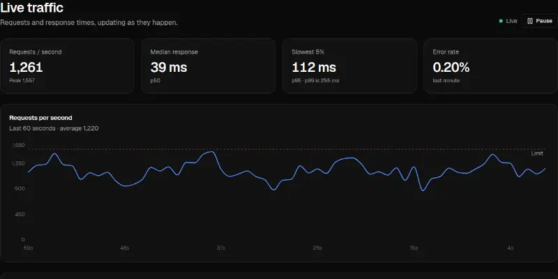Select the 112 ms value

click(x=314, y=67)
